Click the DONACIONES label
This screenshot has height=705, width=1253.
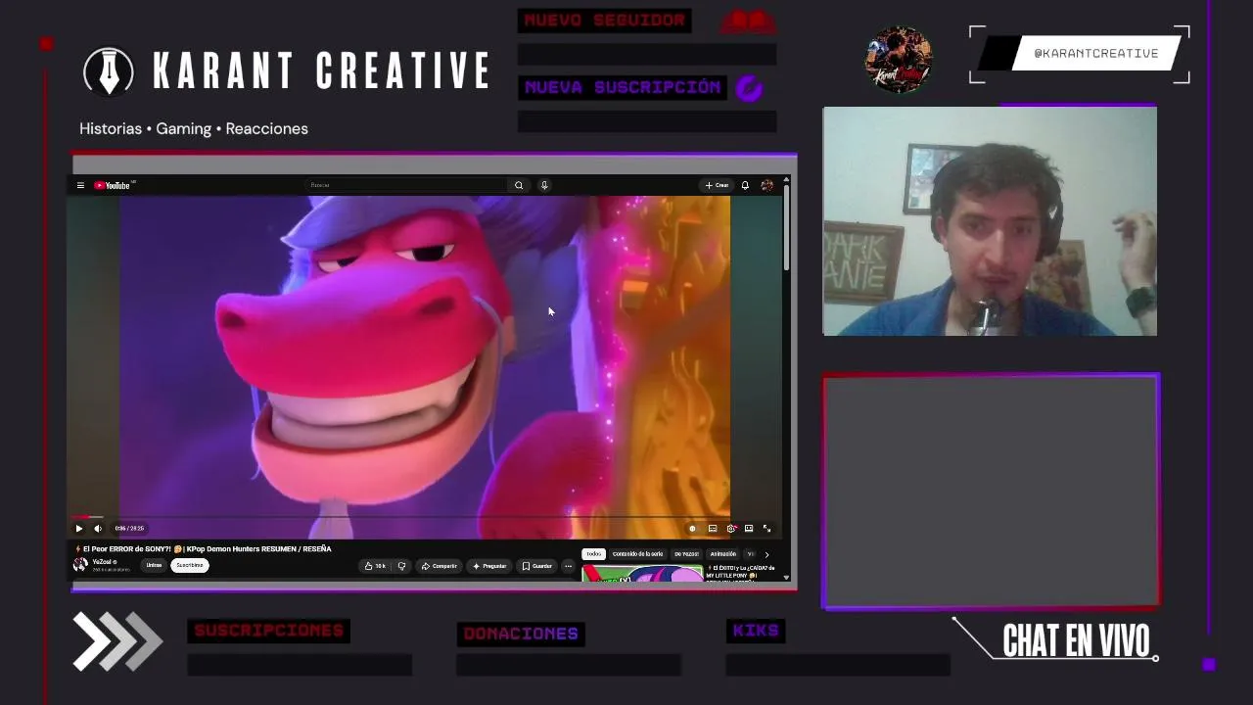click(521, 634)
